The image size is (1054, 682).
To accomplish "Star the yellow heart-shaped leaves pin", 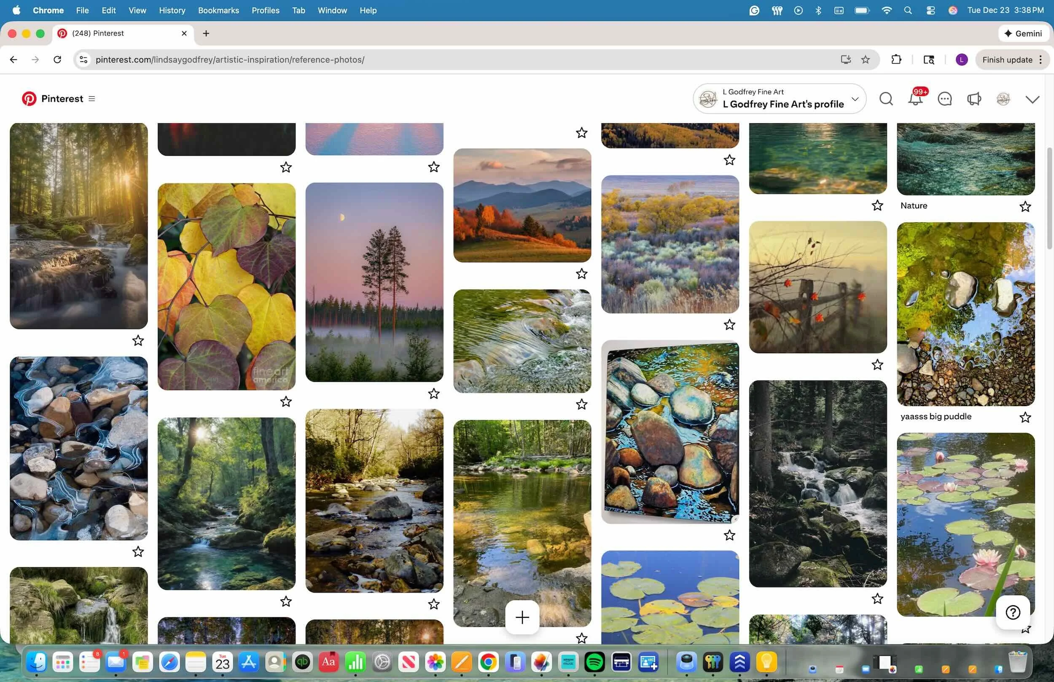I will [x=286, y=402].
